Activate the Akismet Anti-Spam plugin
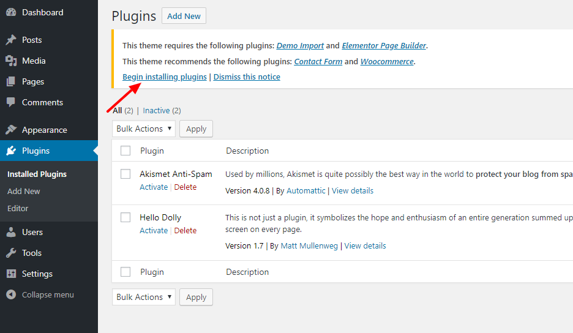573x333 pixels. pyautogui.click(x=154, y=187)
